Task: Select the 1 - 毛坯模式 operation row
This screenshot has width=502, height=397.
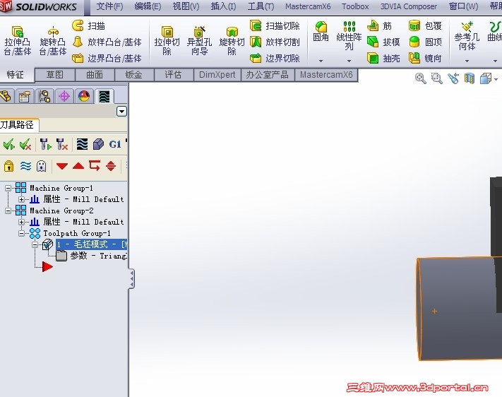Action: point(92,244)
